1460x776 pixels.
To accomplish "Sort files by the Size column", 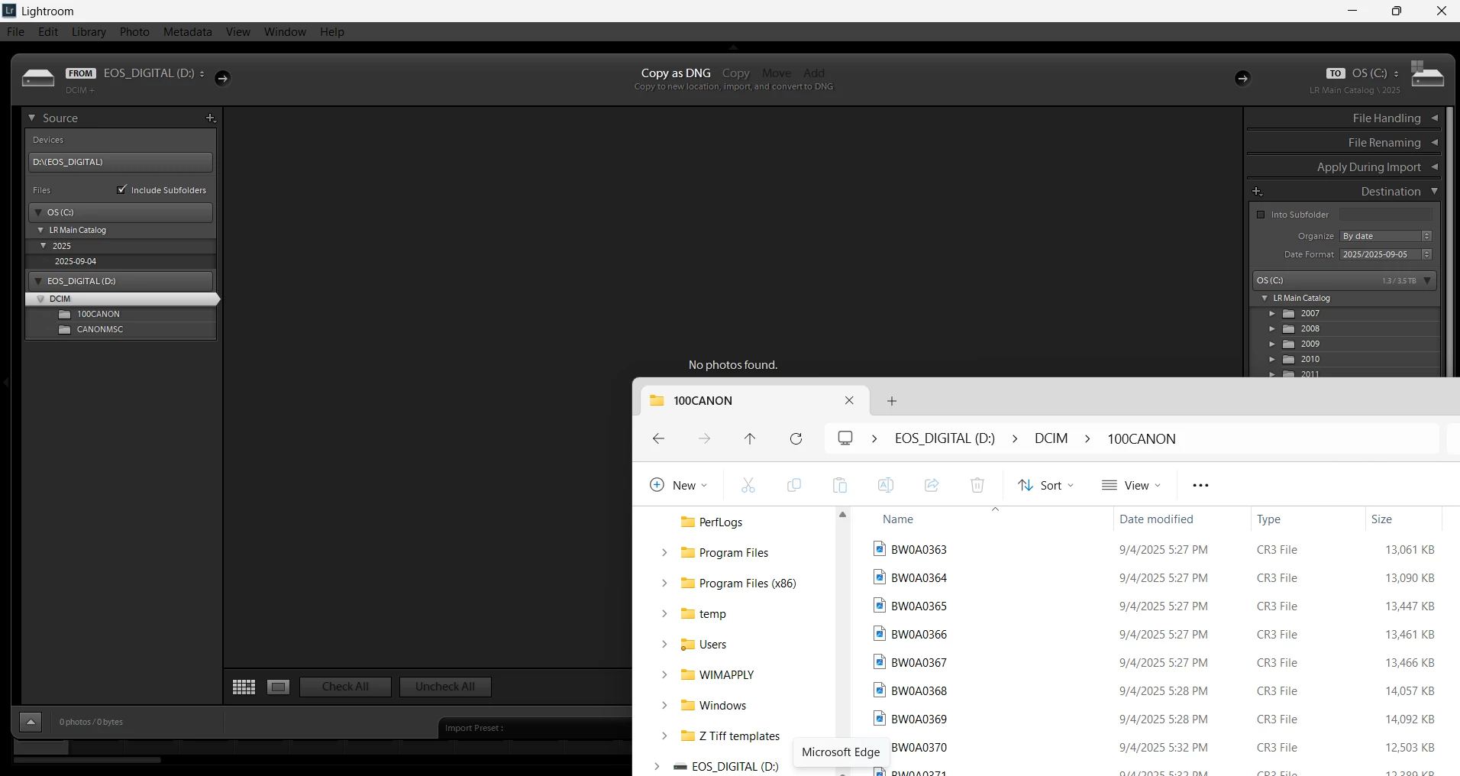I will pyautogui.click(x=1381, y=519).
